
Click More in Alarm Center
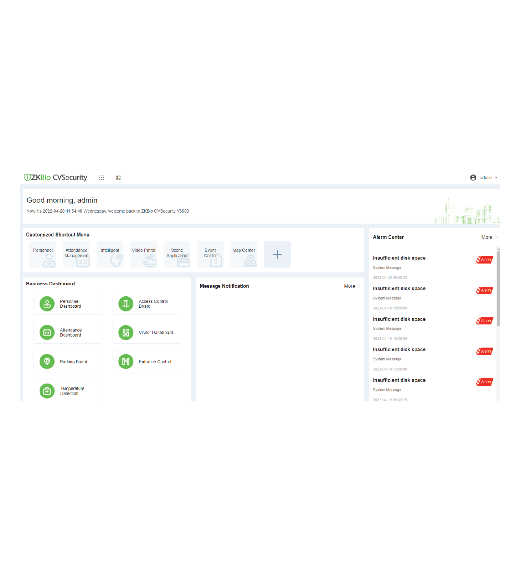point(489,237)
